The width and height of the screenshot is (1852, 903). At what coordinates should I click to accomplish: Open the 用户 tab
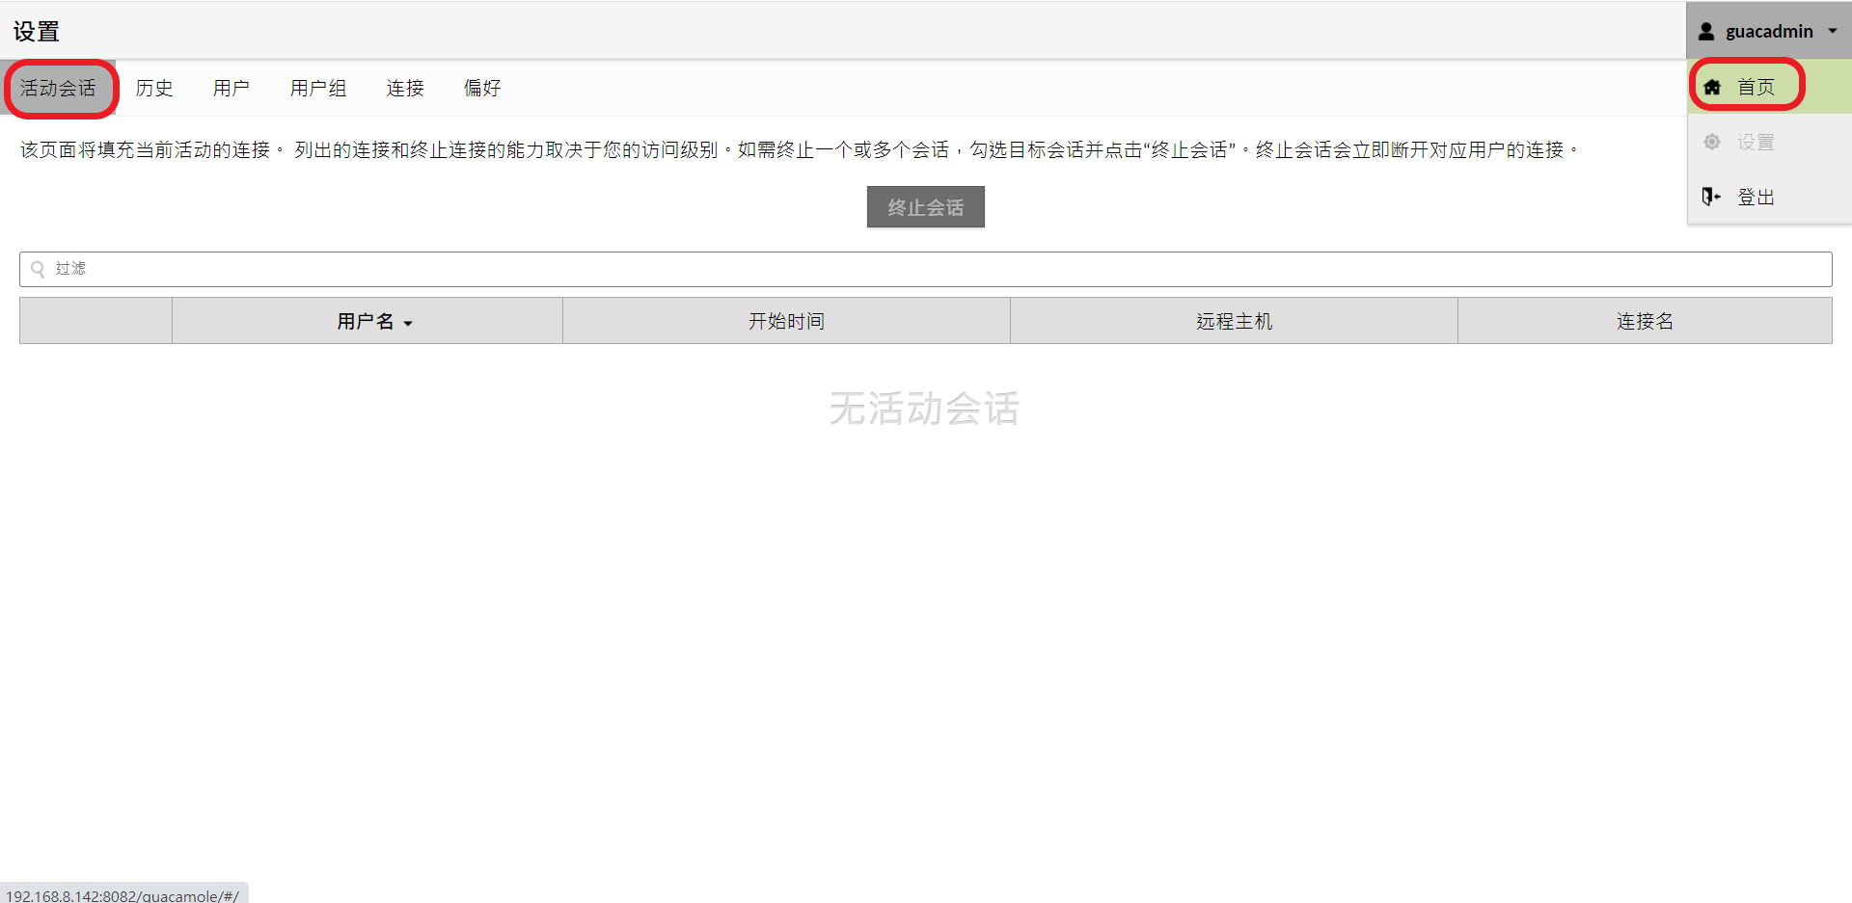click(x=231, y=88)
